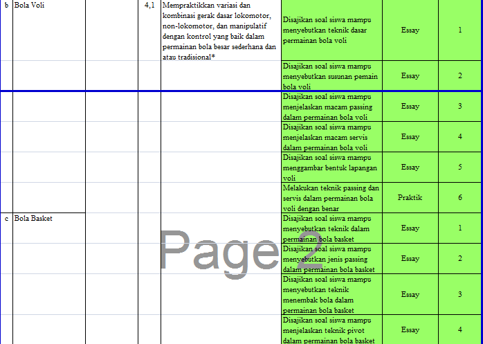Viewport: 483px width, 344px height.
Task: Select the "menyebutkan jenis passing" bola basket cell
Action: (x=331, y=259)
